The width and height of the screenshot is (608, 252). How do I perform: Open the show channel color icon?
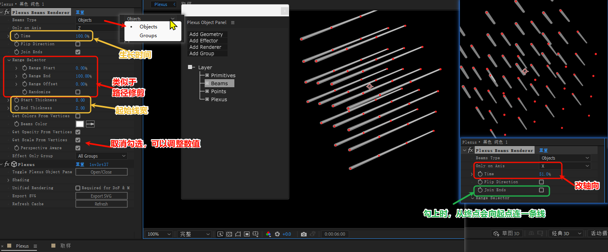click(x=268, y=234)
